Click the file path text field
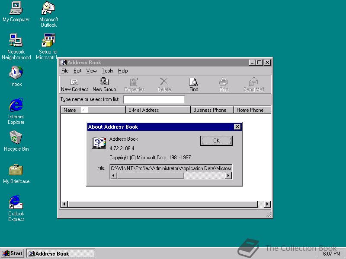This screenshot has width=346, height=259. click(x=171, y=168)
